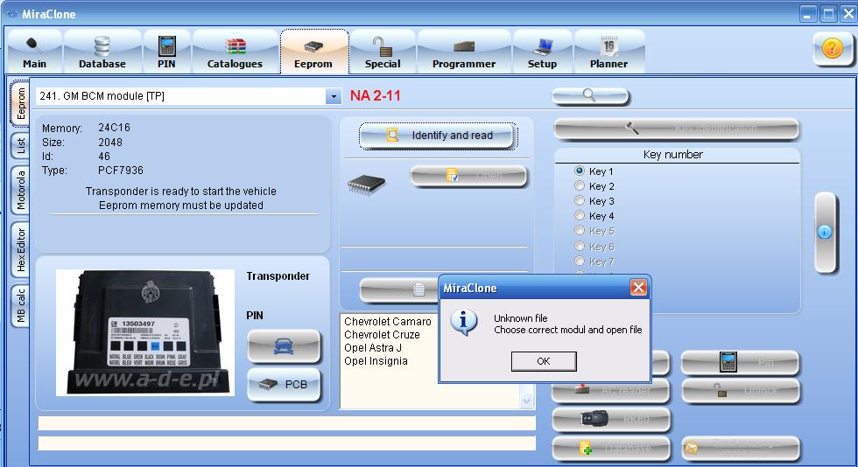Open the Planner calendar tab

[x=609, y=53]
